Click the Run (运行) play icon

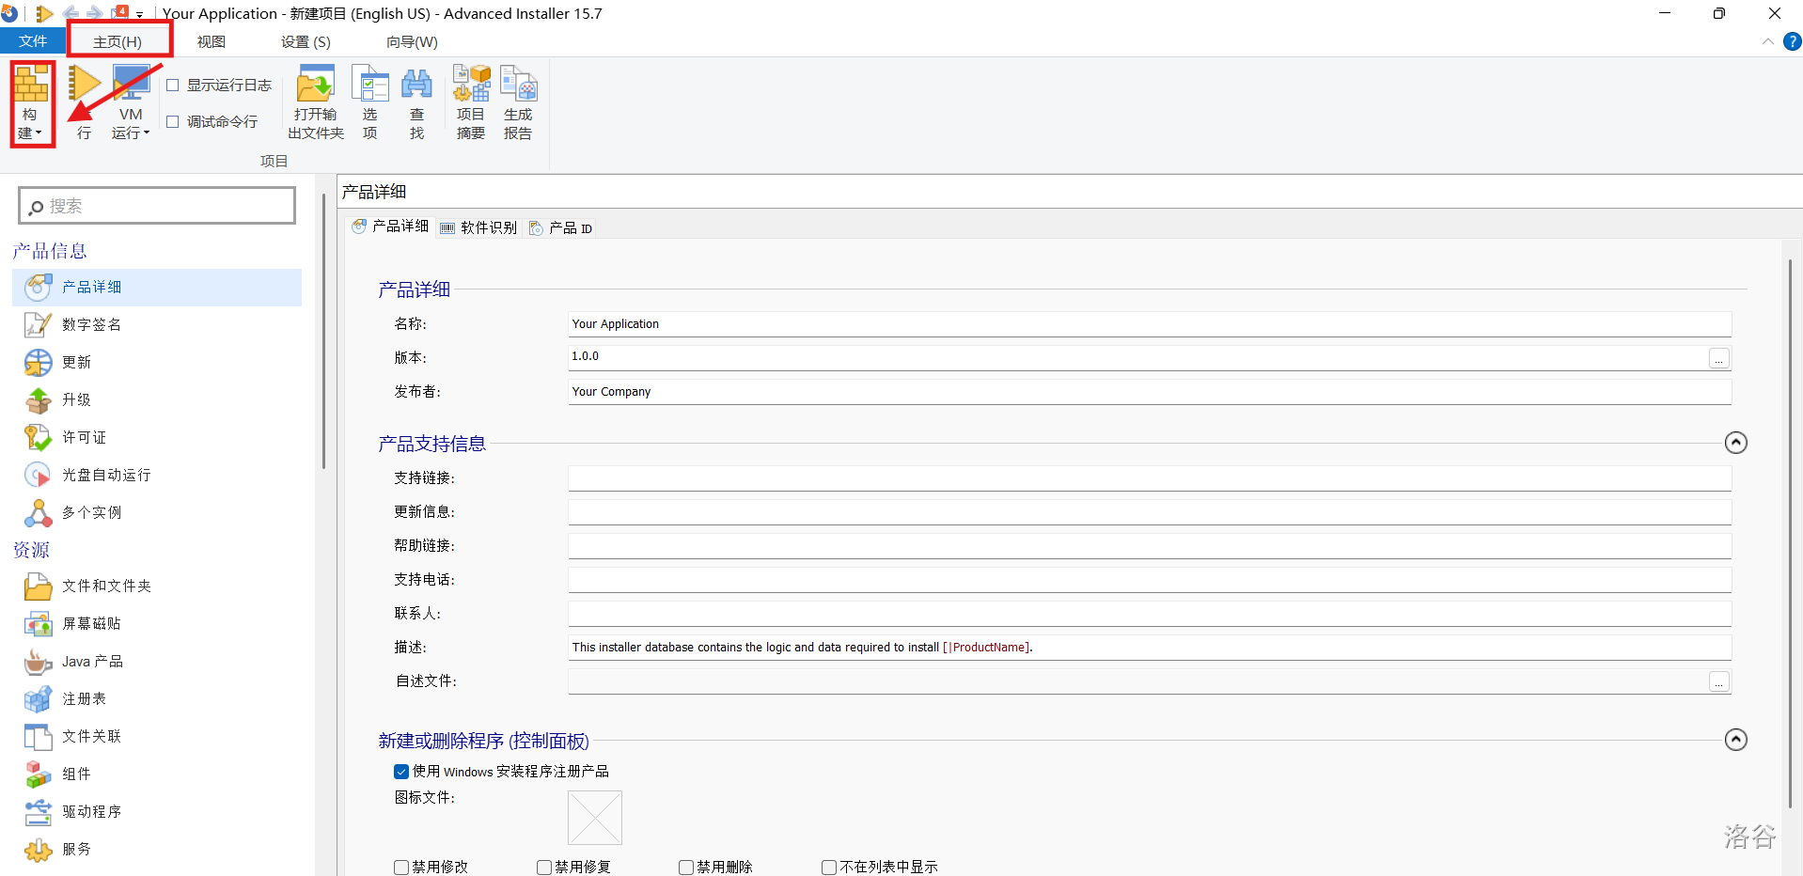click(x=84, y=86)
